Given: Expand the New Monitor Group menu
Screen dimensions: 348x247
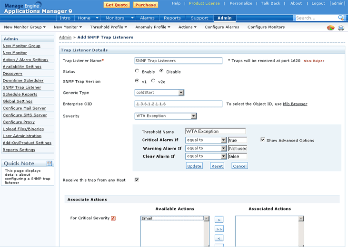Looking at the screenshot, I should coord(25,27).
